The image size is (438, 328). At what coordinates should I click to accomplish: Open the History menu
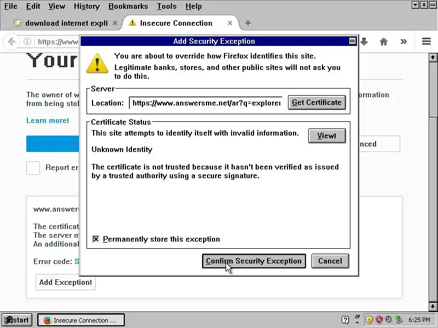click(87, 6)
